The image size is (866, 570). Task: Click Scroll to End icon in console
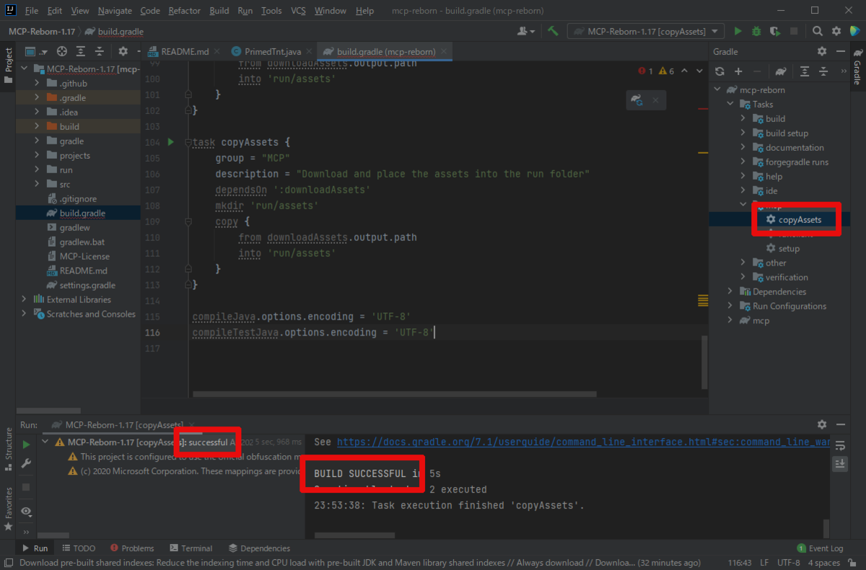pyautogui.click(x=840, y=464)
